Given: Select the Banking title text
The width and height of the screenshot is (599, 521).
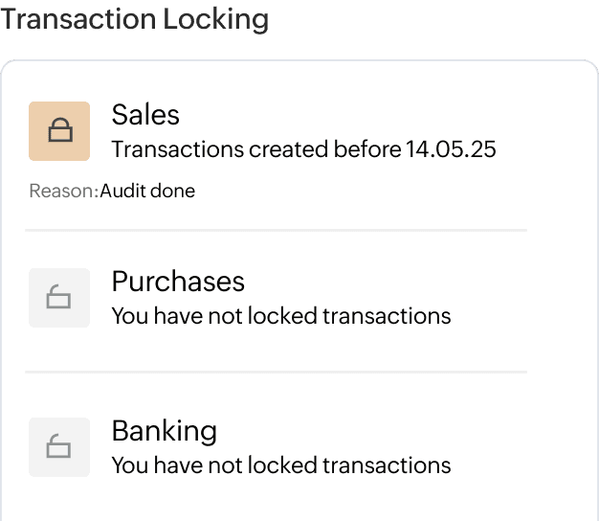Looking at the screenshot, I should [164, 431].
